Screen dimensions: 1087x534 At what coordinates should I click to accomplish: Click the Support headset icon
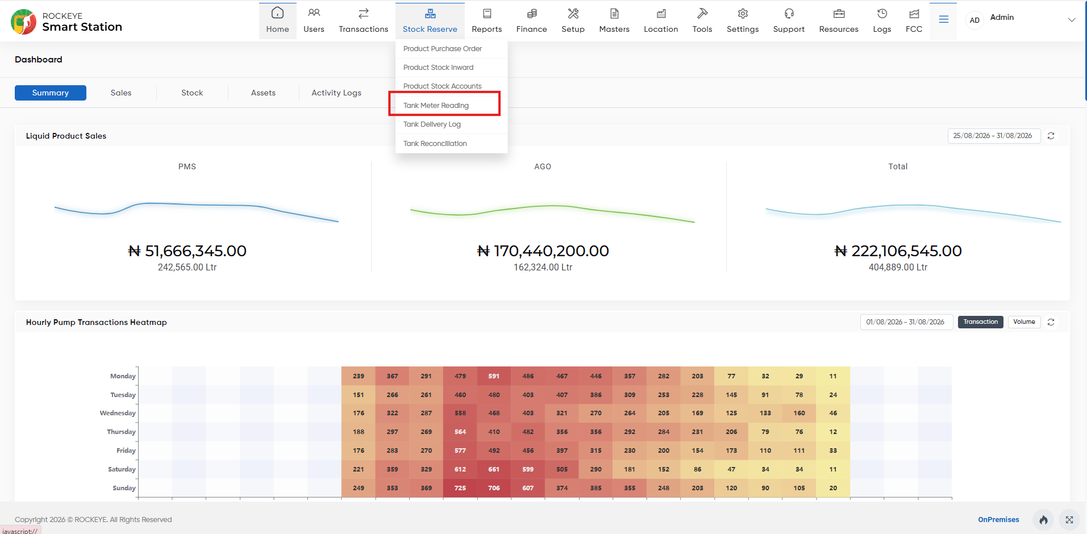pyautogui.click(x=789, y=14)
